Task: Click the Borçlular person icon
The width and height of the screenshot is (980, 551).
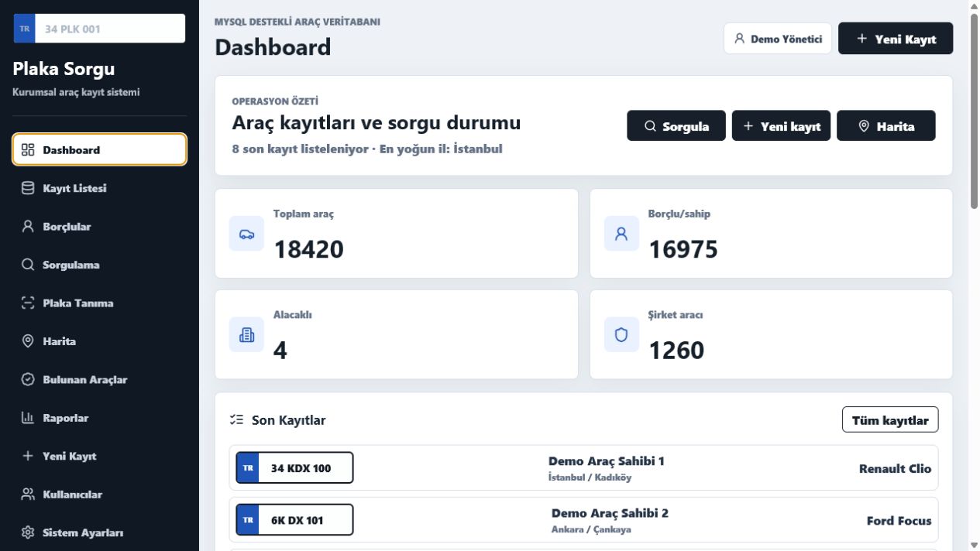Action: (28, 226)
